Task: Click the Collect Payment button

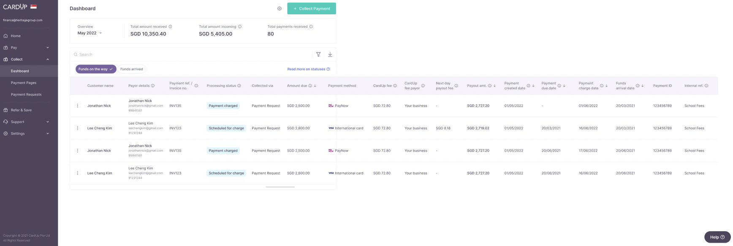Action: tap(312, 8)
